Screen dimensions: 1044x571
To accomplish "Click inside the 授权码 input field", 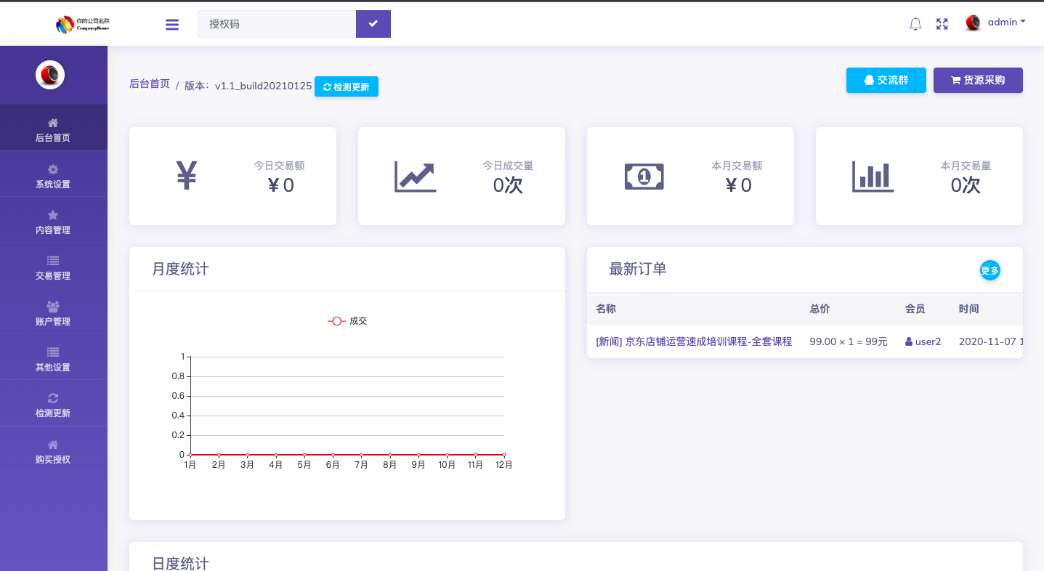I will click(x=276, y=23).
